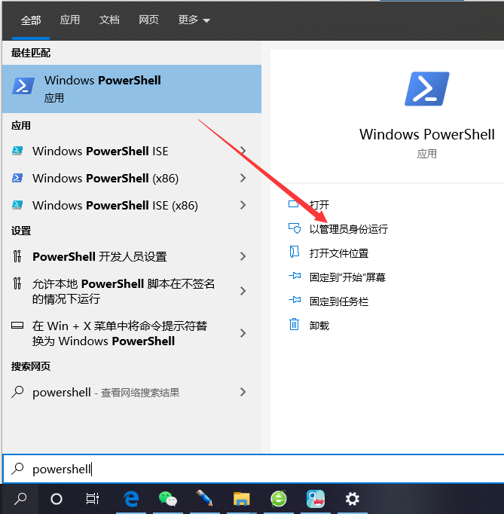
Task: Click the shield icon for 以管理员身份运行
Action: pos(295,228)
